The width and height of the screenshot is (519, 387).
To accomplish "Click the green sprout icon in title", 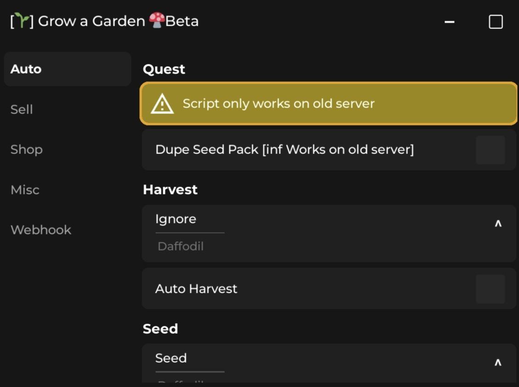I will [22, 21].
